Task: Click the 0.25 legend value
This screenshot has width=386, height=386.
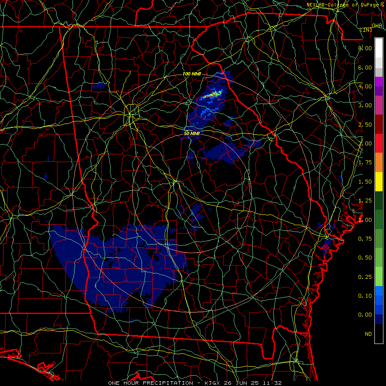Action: click(365, 277)
